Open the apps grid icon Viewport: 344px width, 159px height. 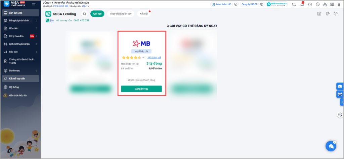332,4
